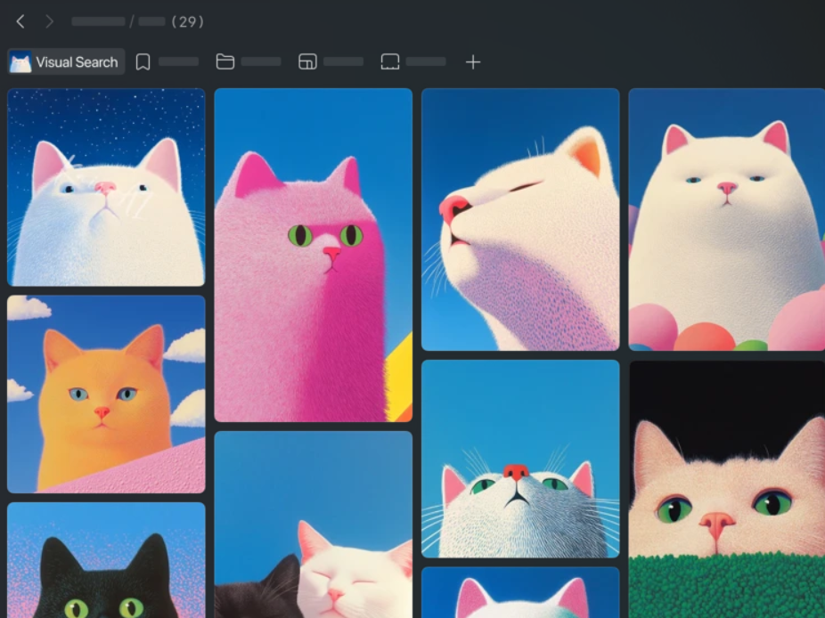The image size is (825, 618).
Task: Click the breadcrumb path placeholder text
Action: tap(118, 21)
